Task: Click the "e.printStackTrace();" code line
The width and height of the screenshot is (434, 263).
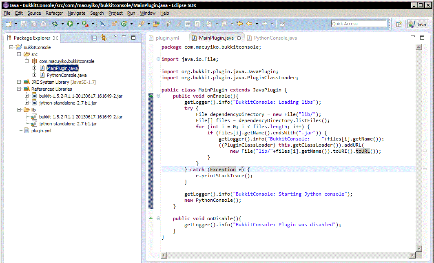Action: coord(224,176)
